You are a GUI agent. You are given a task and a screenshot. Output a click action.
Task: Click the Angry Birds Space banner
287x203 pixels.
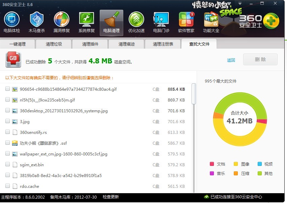(217, 8)
